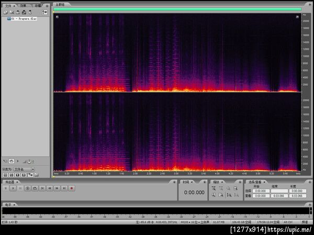
Task: Toggle the first file-type filter under 分类为
Action: pos(5,175)
